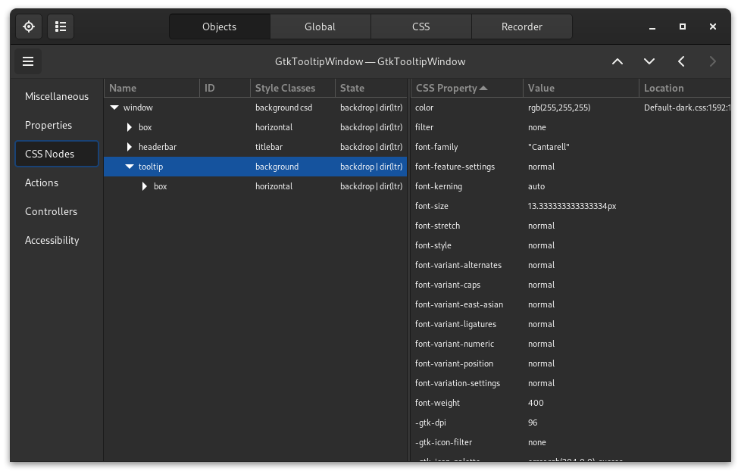Select the font-variant-ligatures property
The image size is (741, 474).
pos(571,324)
